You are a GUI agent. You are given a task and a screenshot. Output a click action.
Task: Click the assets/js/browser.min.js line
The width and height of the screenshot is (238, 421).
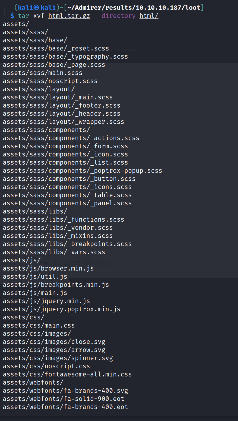[x=48, y=268]
